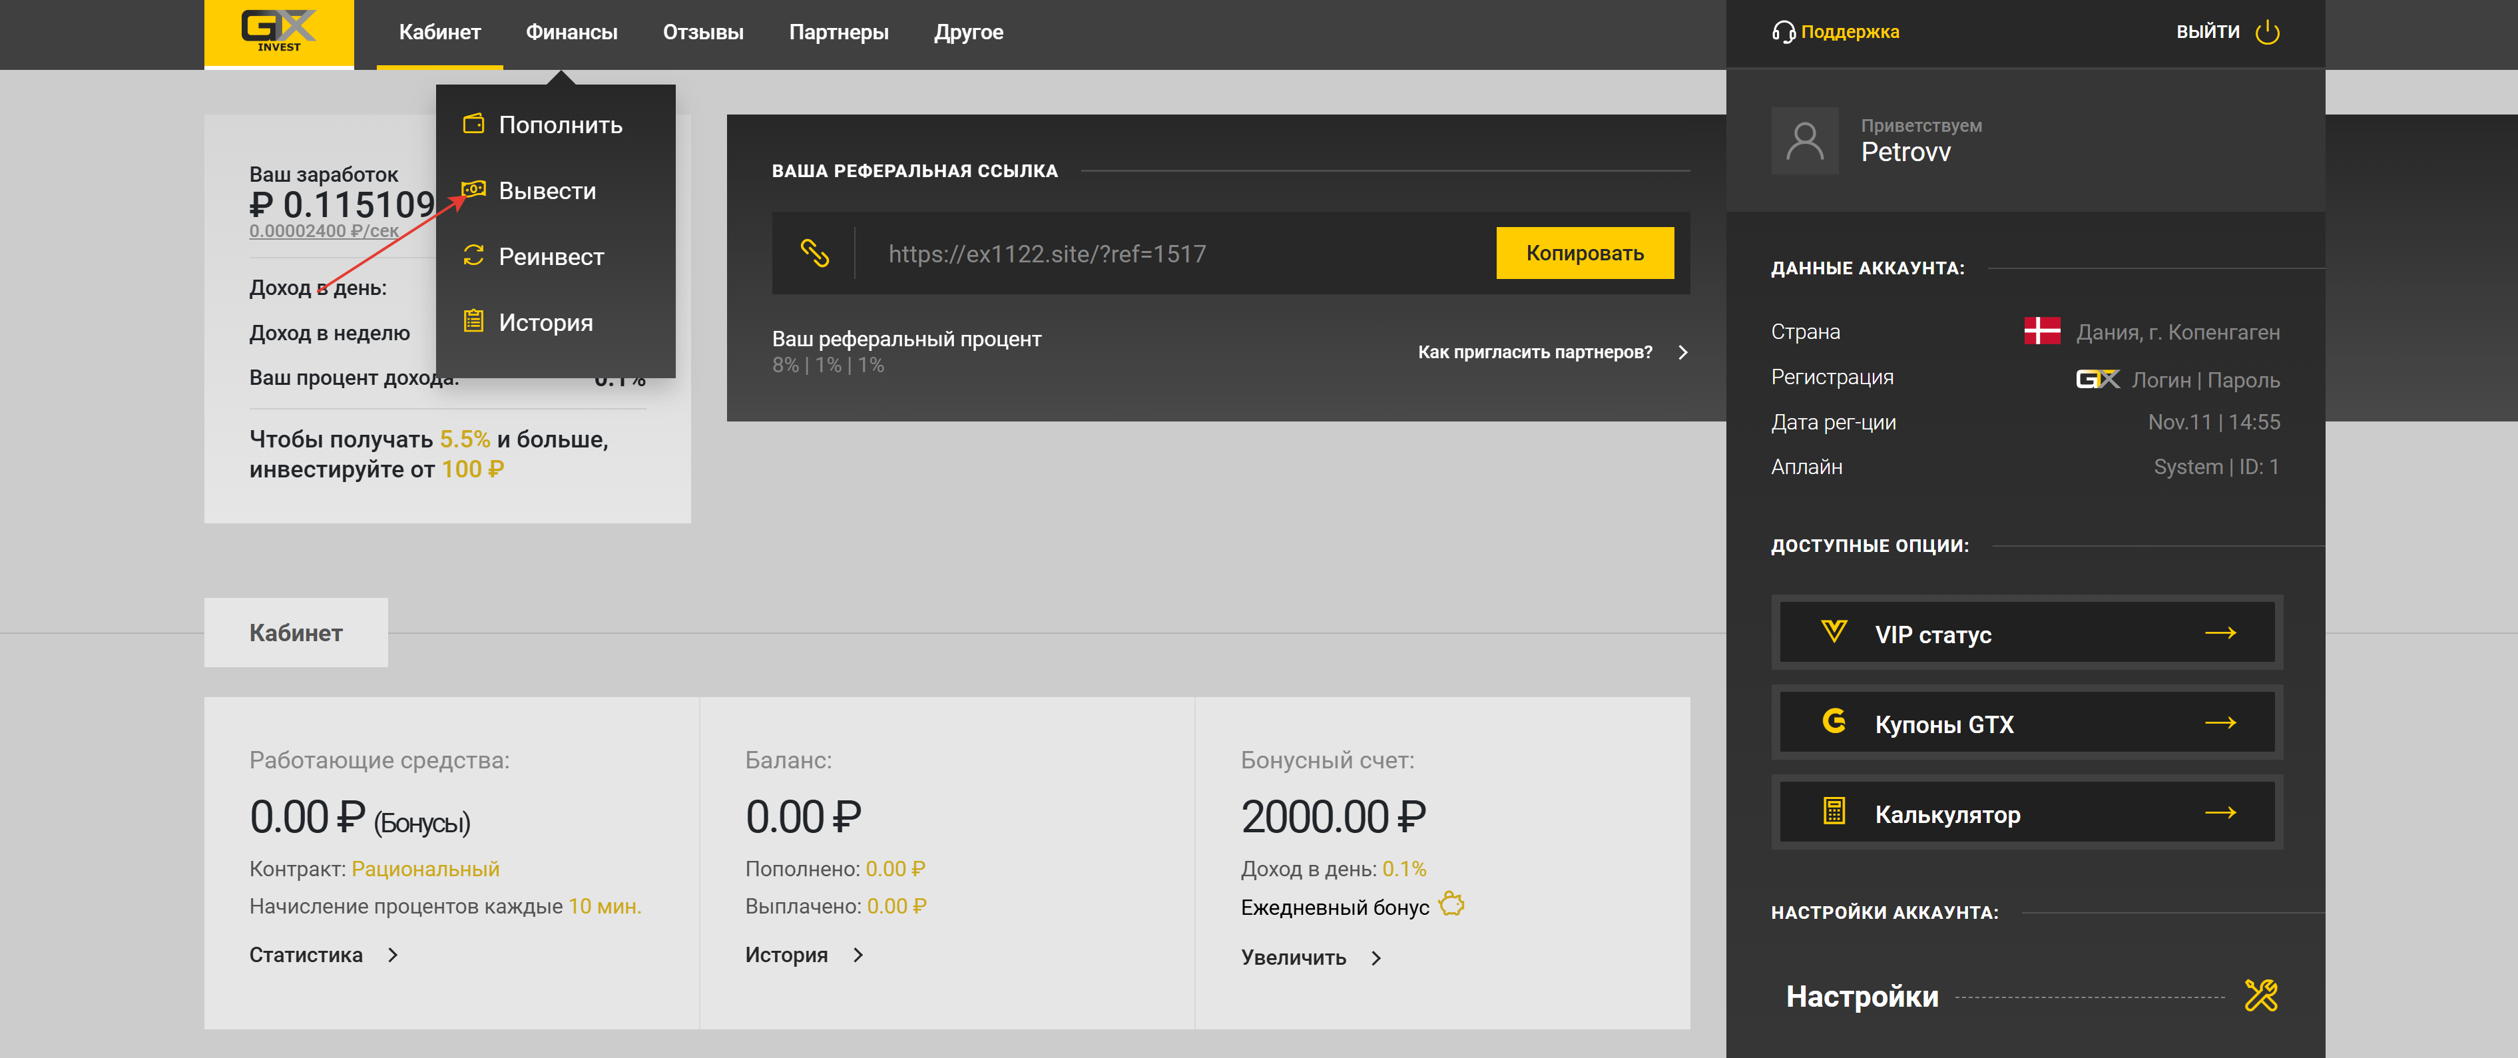The width and height of the screenshot is (2518, 1058).
Task: Choose История from the Финансы dropdown
Action: tap(555, 323)
